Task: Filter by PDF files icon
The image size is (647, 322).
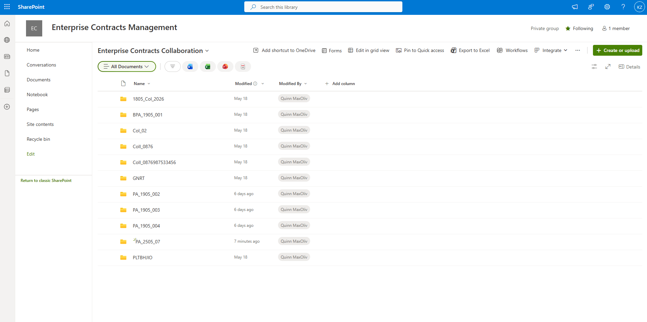Action: [x=243, y=66]
